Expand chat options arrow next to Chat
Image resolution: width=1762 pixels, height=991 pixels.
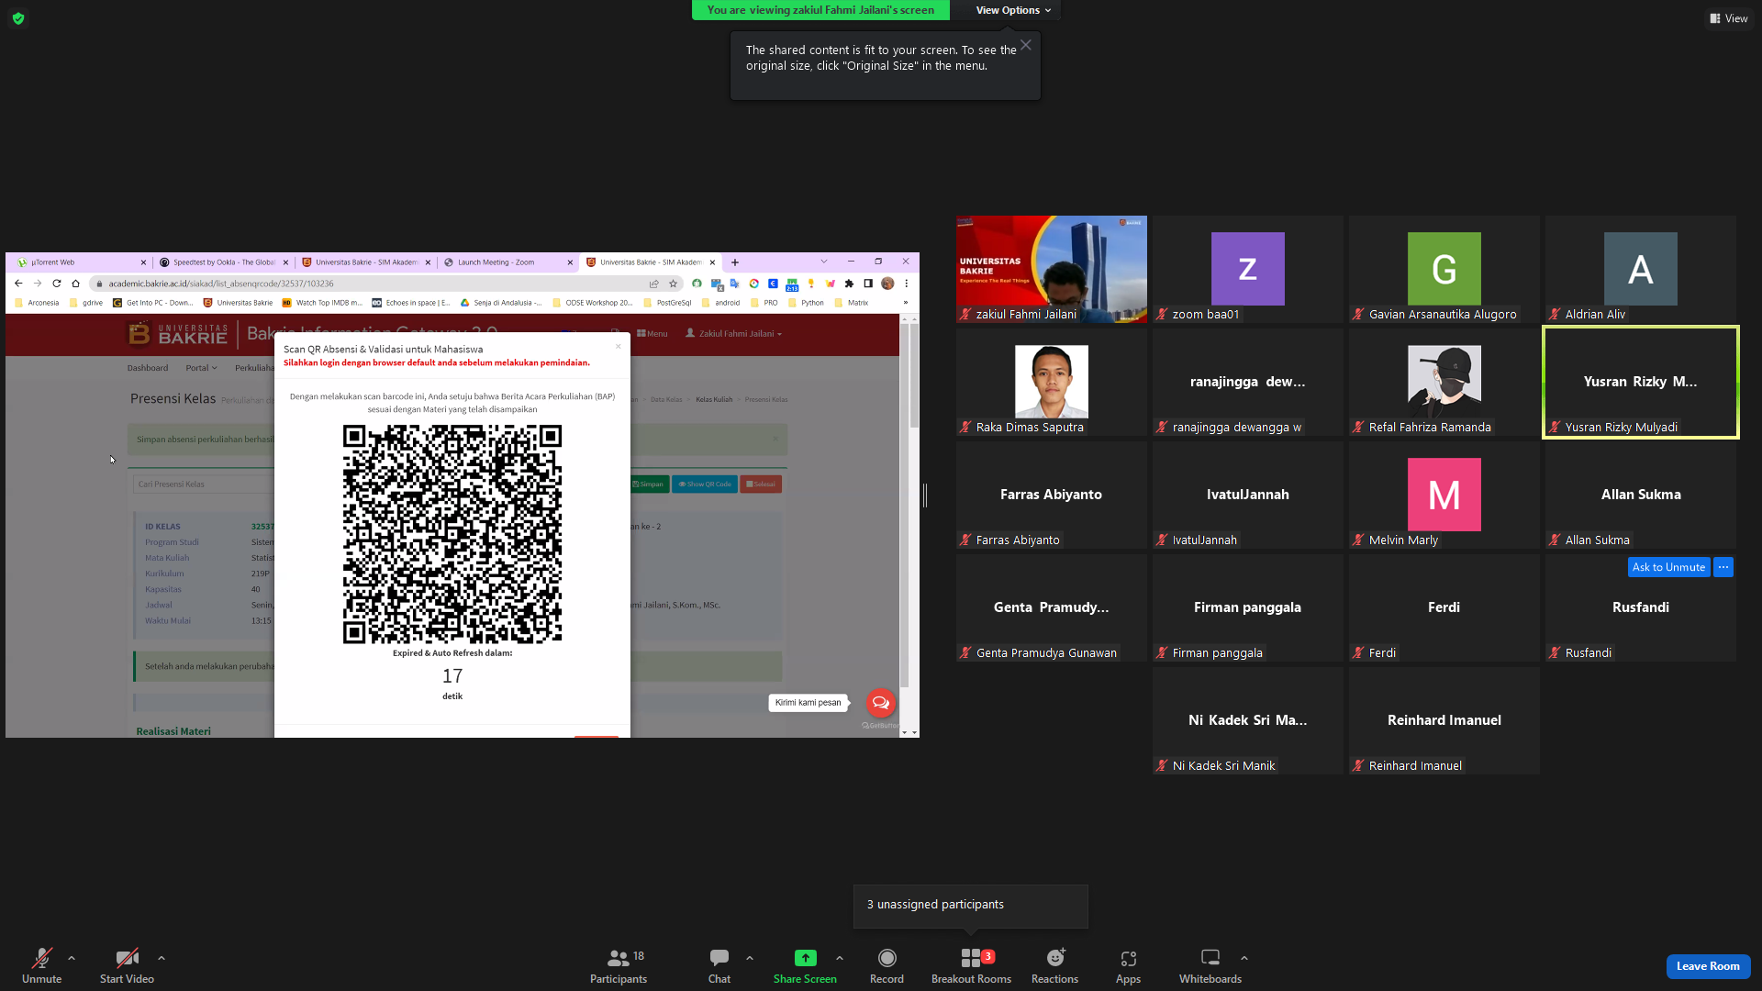coord(750,958)
